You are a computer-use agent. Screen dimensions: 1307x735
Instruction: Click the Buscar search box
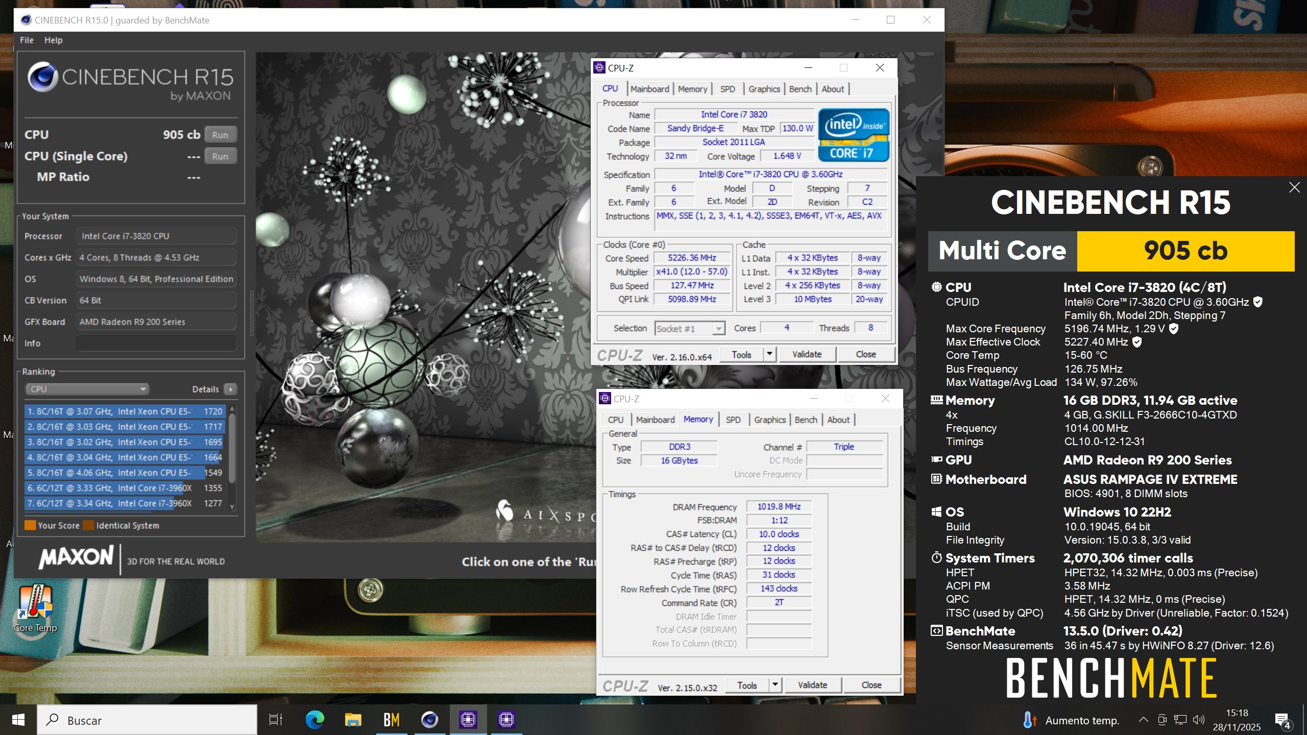coord(148,720)
